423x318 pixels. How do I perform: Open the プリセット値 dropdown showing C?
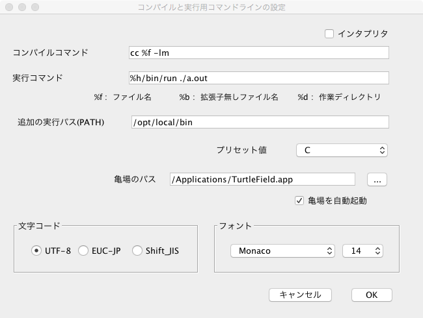tap(342, 150)
